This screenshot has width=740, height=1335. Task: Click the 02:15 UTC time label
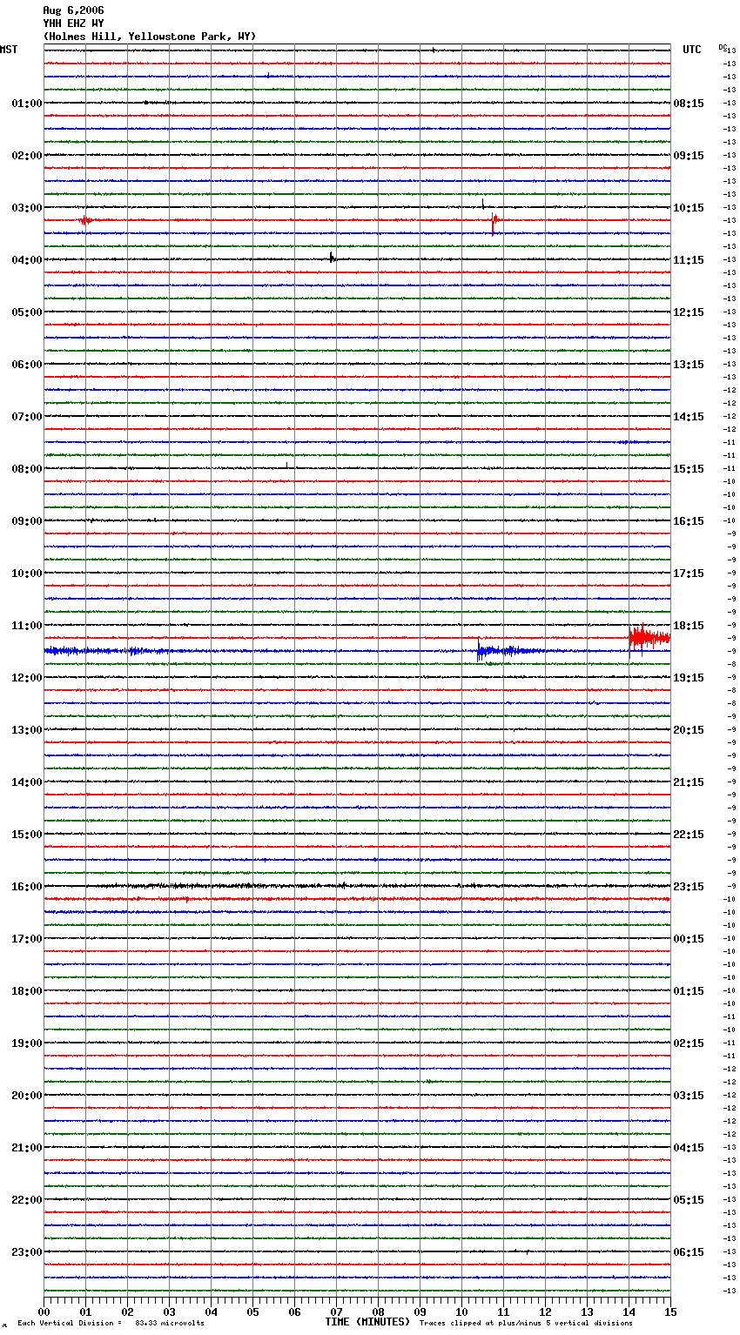point(689,1043)
